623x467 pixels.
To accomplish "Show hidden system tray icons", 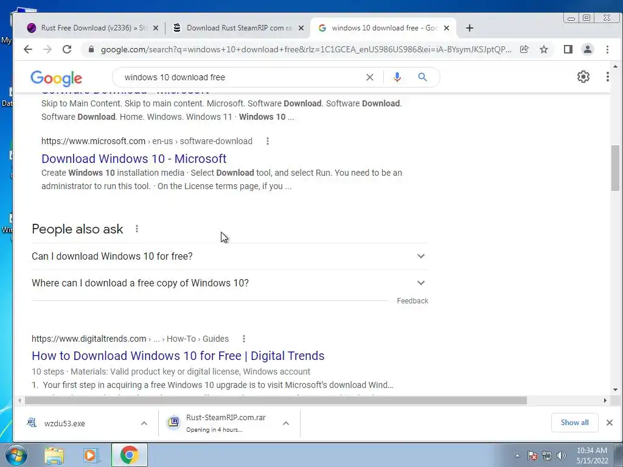I will point(517,456).
